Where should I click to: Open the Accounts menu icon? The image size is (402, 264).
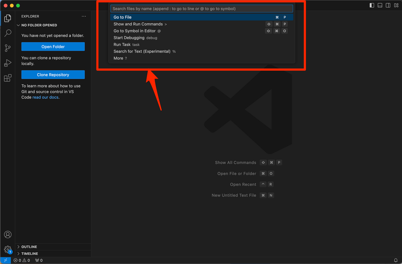[7, 235]
